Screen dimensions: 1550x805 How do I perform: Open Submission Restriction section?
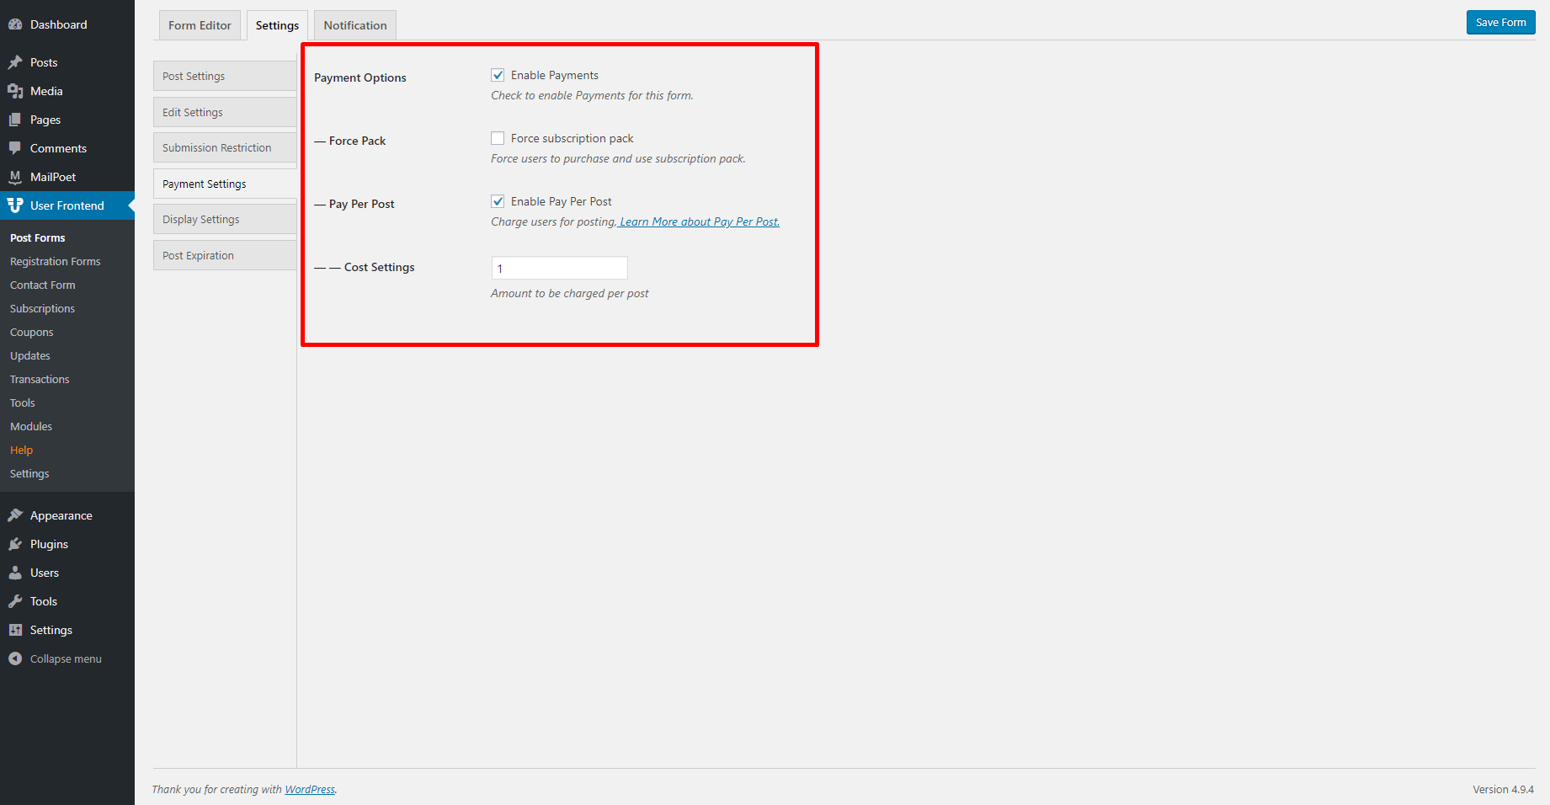225,147
